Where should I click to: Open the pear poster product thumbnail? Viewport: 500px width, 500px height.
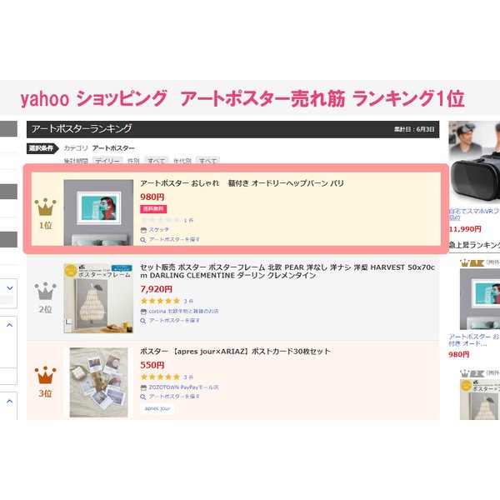coord(98,298)
